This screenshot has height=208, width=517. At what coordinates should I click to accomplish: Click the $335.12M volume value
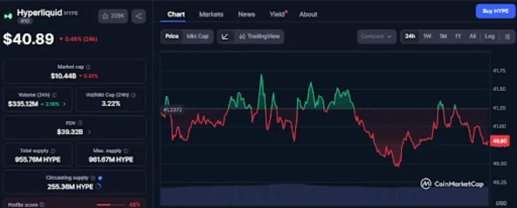pos(23,104)
